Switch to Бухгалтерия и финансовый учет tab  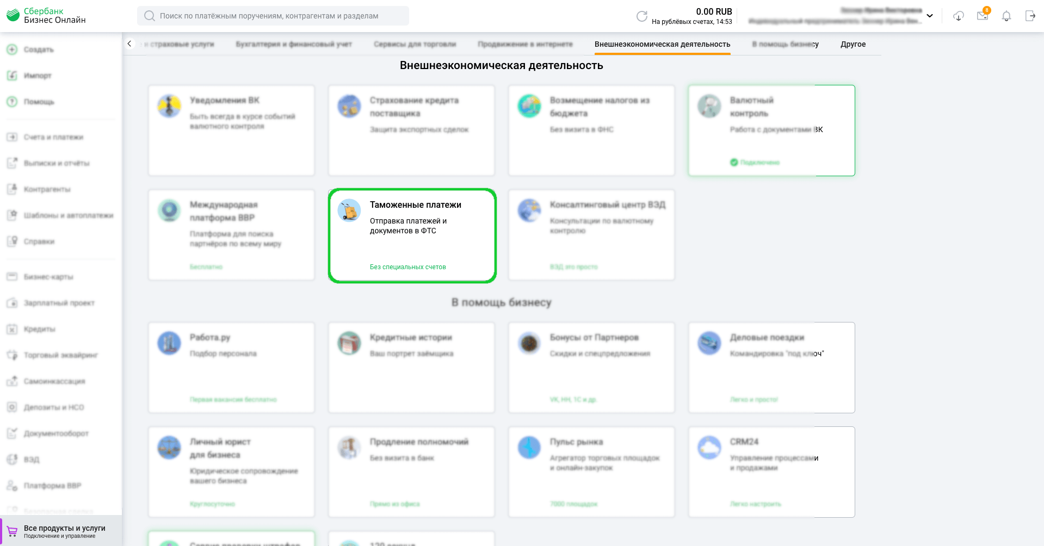click(x=294, y=44)
